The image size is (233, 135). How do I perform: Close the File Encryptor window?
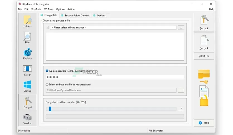click(x=211, y=4)
